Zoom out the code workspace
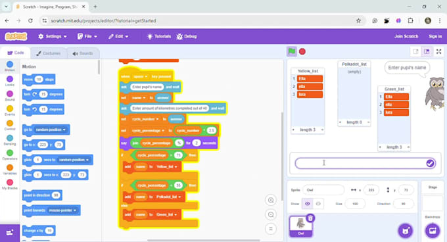This screenshot has width=447, height=242. pyautogui.click(x=271, y=214)
